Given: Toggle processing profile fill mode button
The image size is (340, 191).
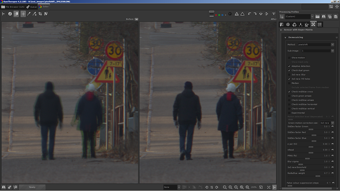Looking at the screenshot, I should (x=282, y=17).
